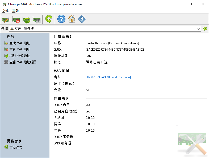Screen dimensions: 209x158
Task: Open help with the blue question mark icon
Action: click(x=61, y=19)
